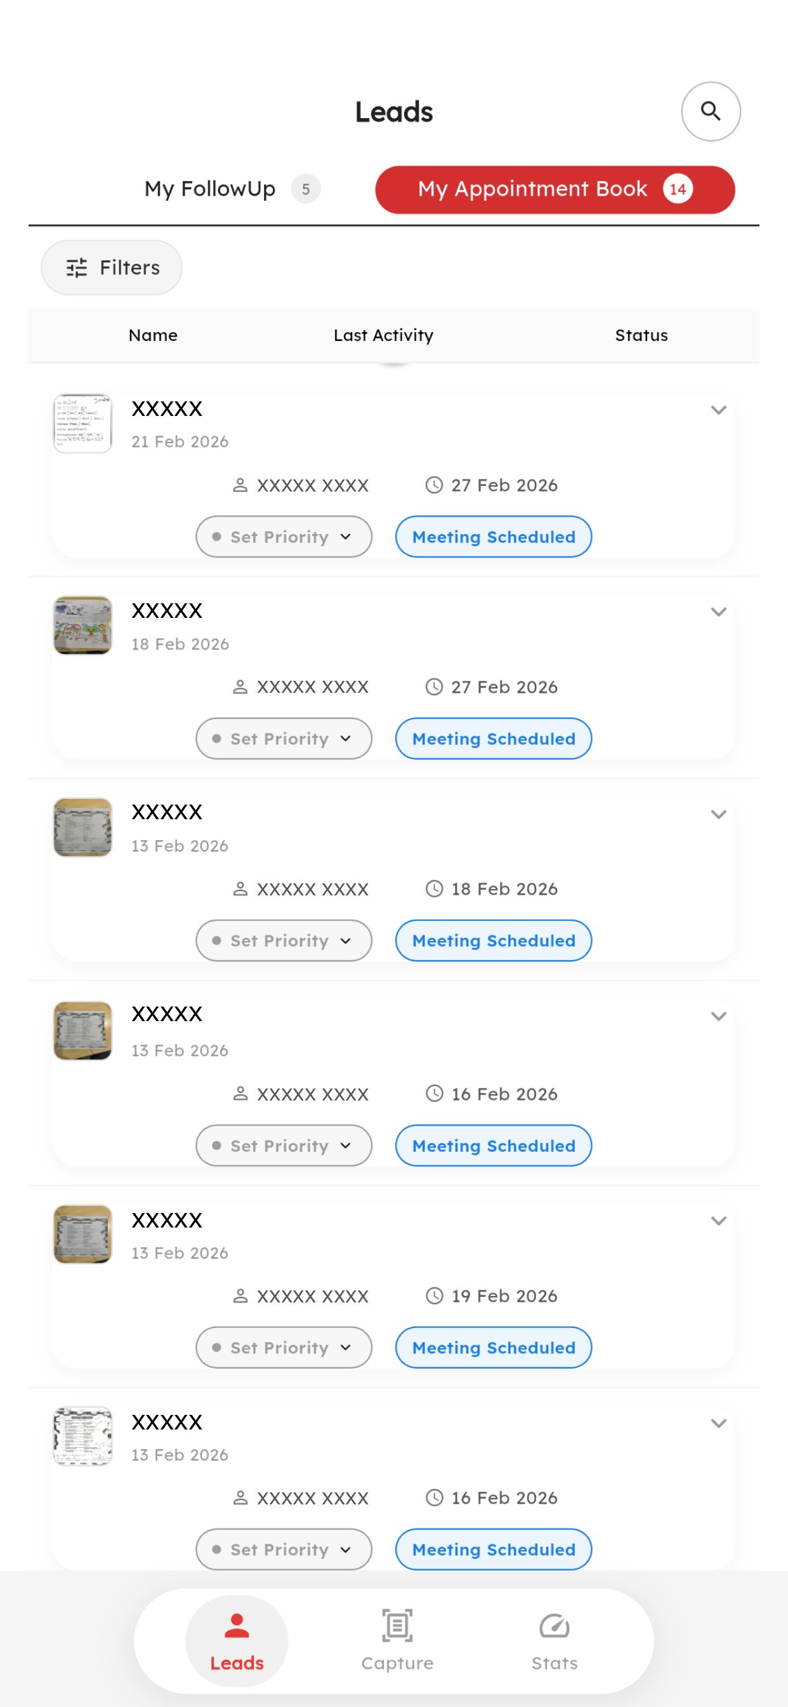Click Meeting Scheduled badge for 21 Feb lead
The width and height of the screenshot is (788, 1707).
click(x=494, y=537)
